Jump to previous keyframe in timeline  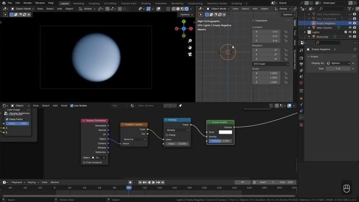pos(145,182)
